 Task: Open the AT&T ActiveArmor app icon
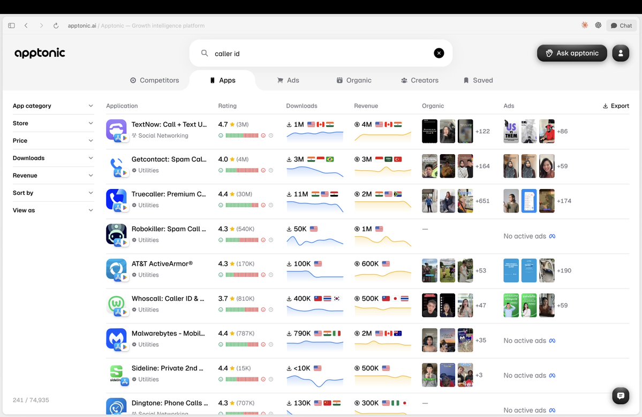point(116,269)
